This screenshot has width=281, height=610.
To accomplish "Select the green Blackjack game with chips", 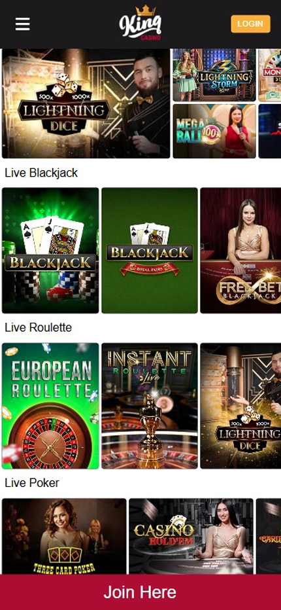I will 50,251.
